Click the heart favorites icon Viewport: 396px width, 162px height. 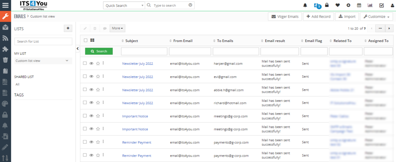coord(338,5)
